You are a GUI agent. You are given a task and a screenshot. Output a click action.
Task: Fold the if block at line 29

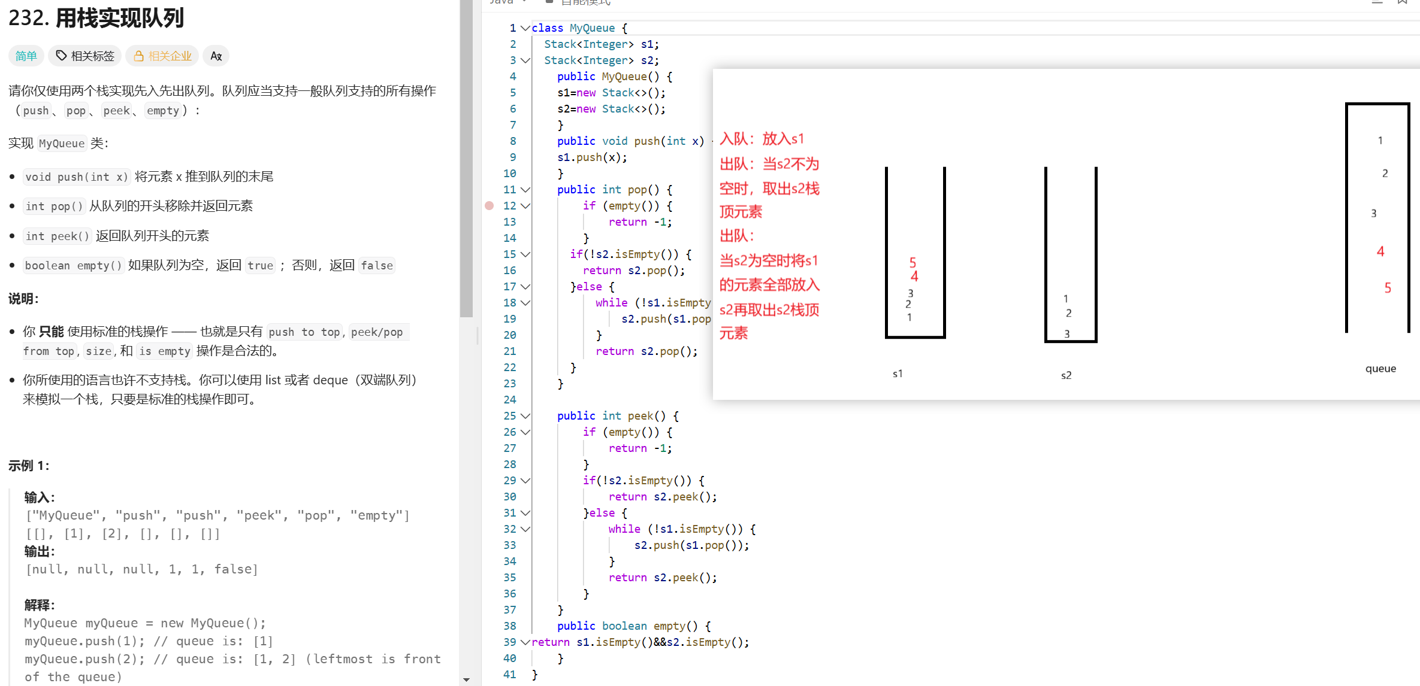click(x=525, y=481)
